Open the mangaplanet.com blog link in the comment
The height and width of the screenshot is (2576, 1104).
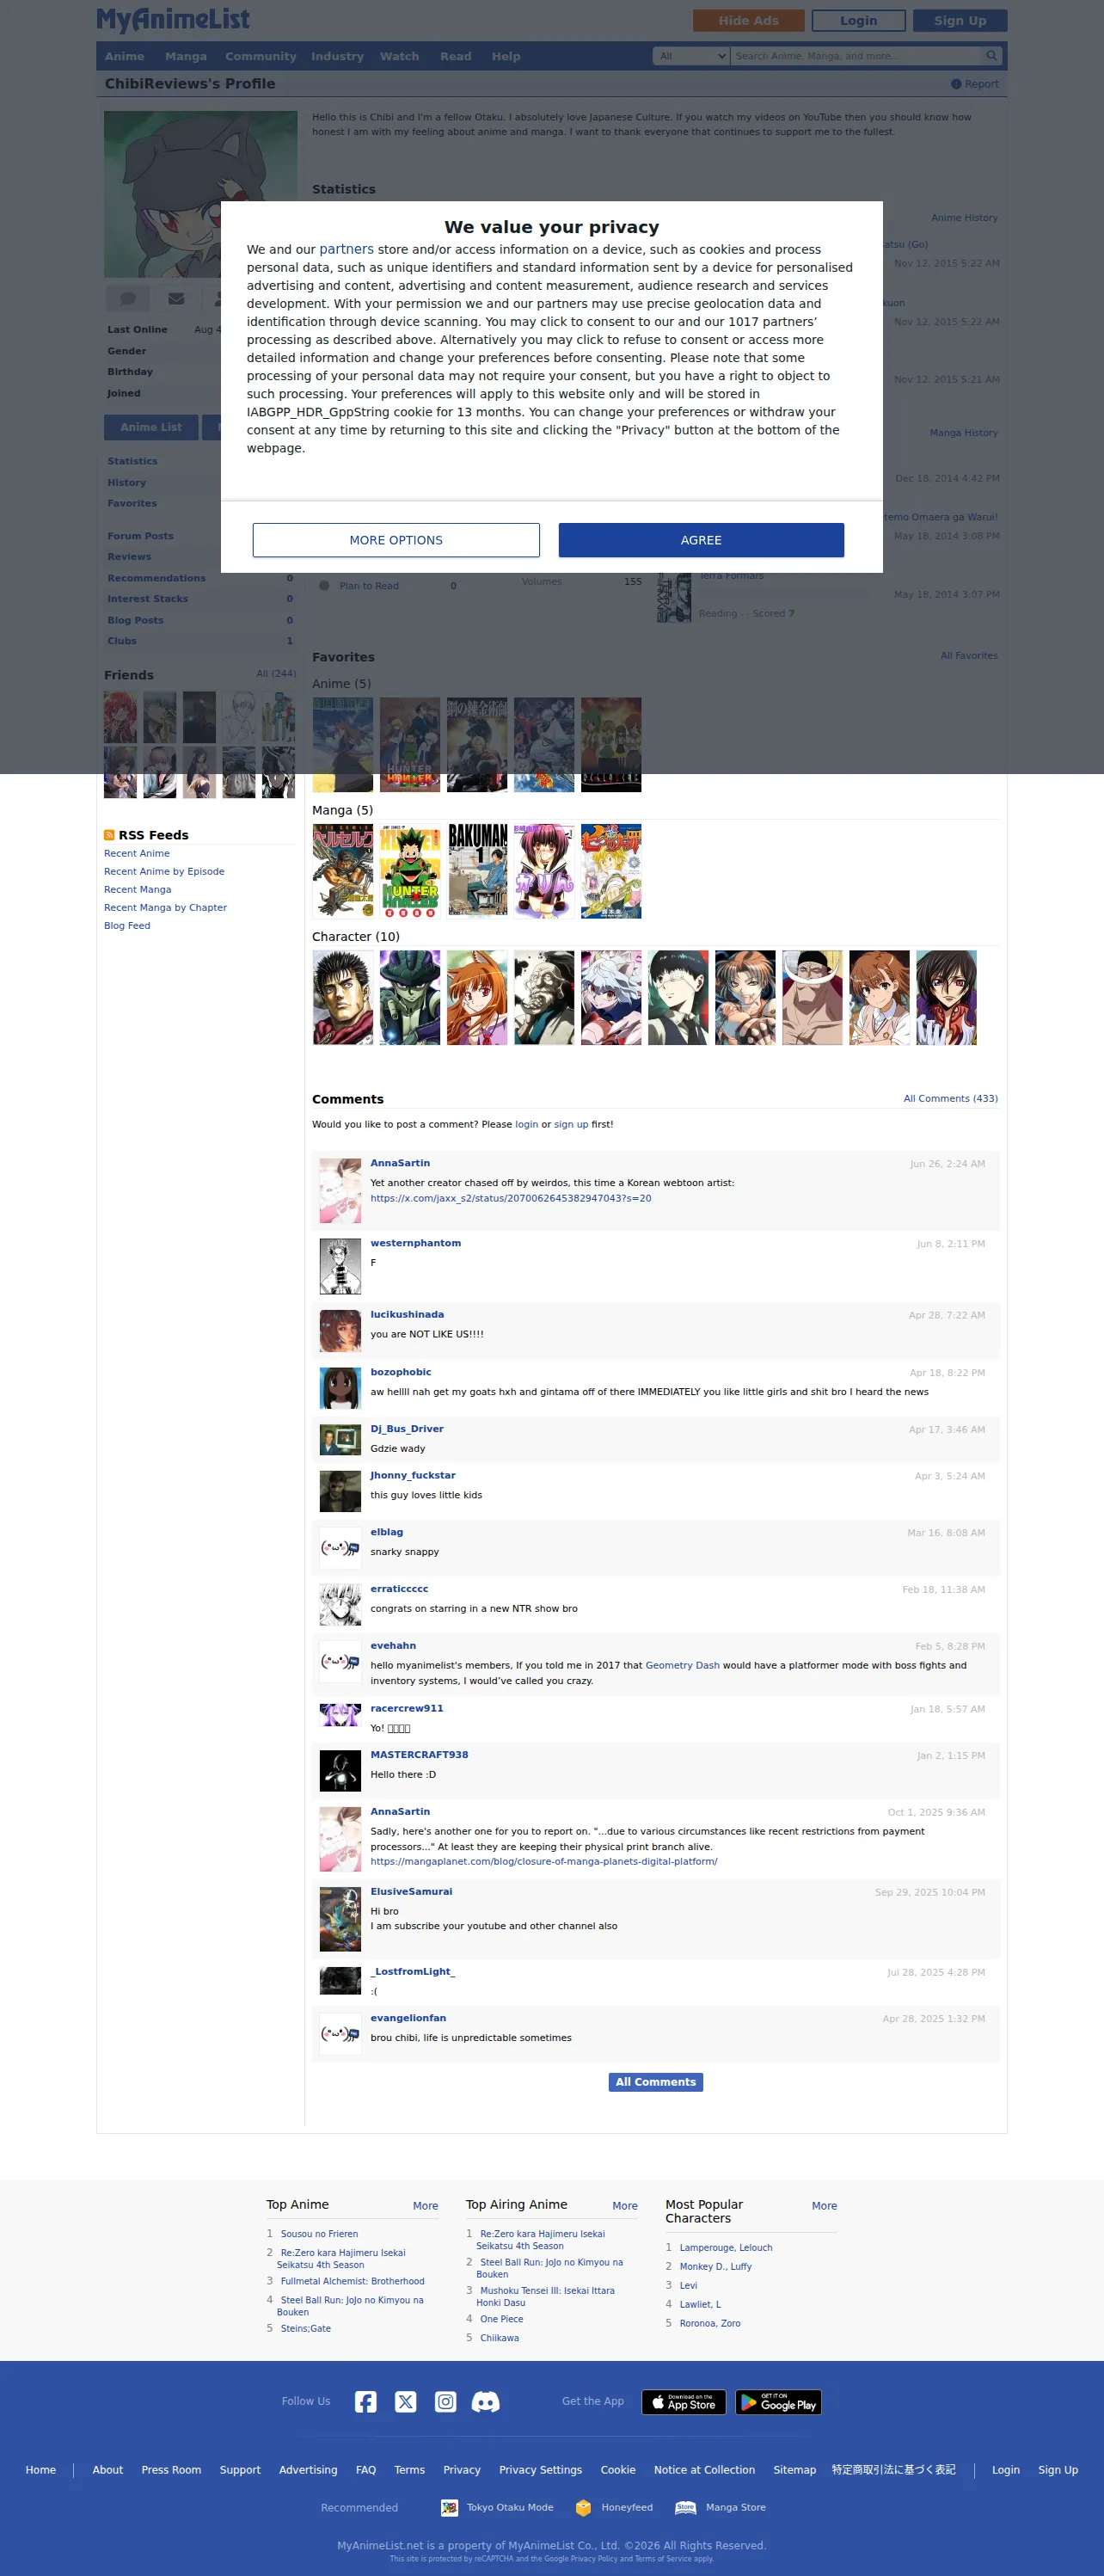point(544,1861)
